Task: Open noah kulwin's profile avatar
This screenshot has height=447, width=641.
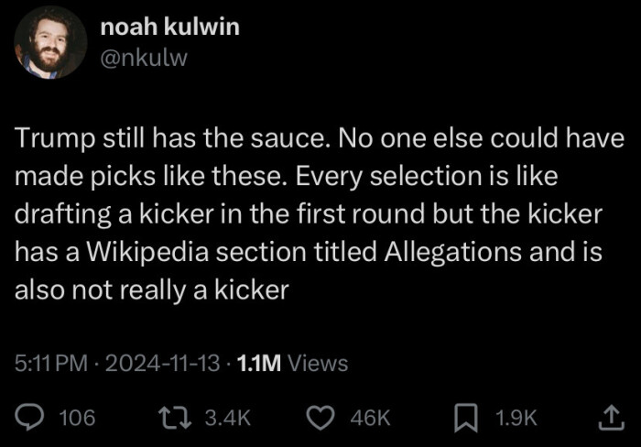Action: 44,42
